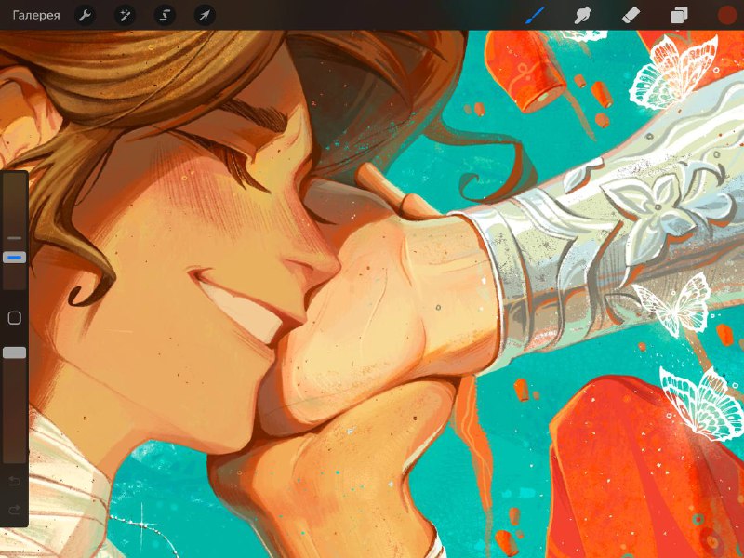Activate the Transform arrow tool
The image size is (744, 558).
(205, 16)
